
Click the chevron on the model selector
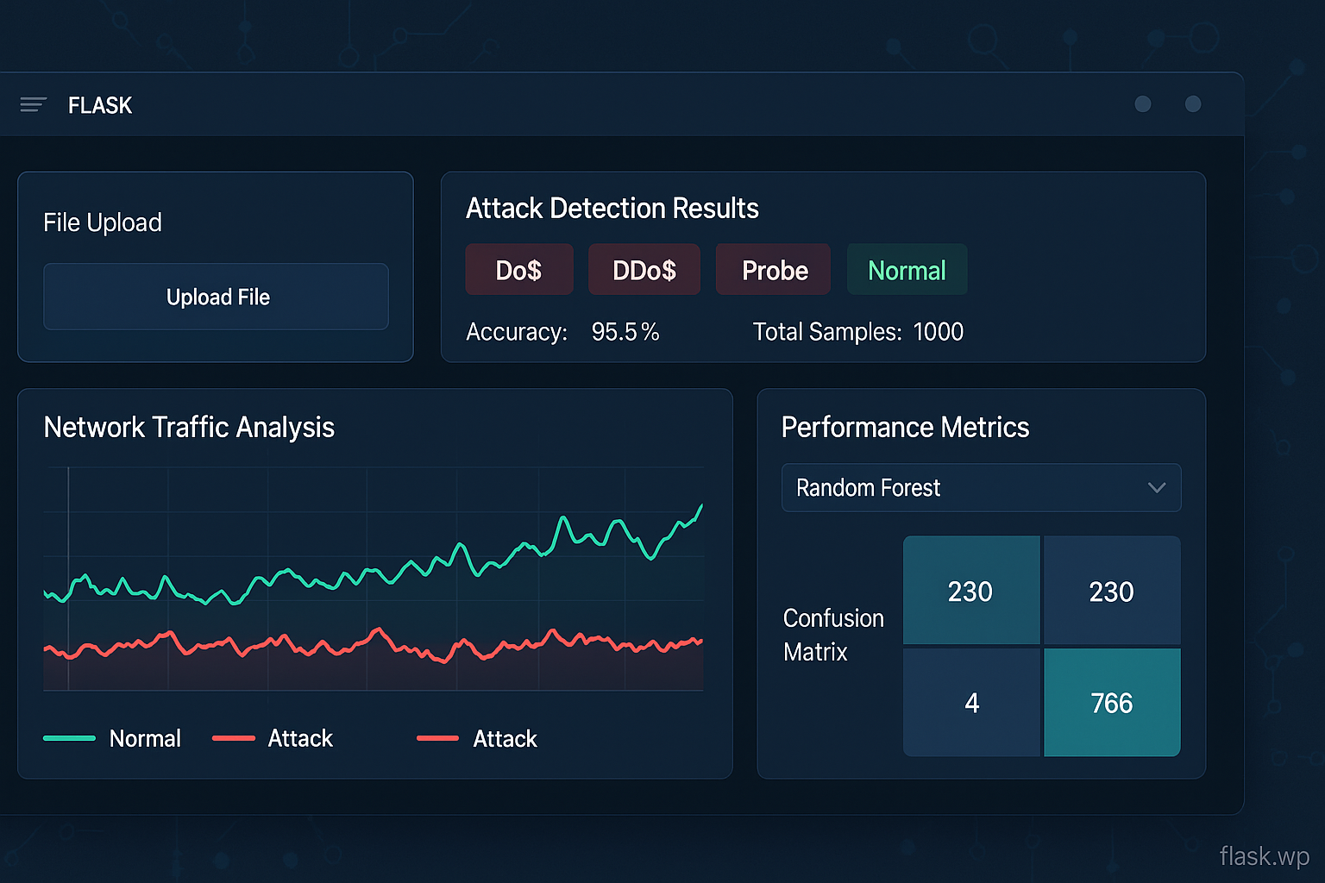click(1157, 487)
